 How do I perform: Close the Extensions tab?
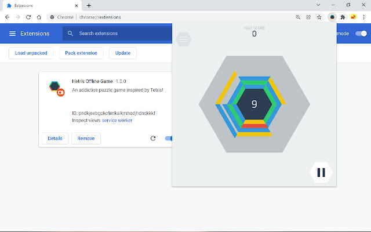click(76, 5)
